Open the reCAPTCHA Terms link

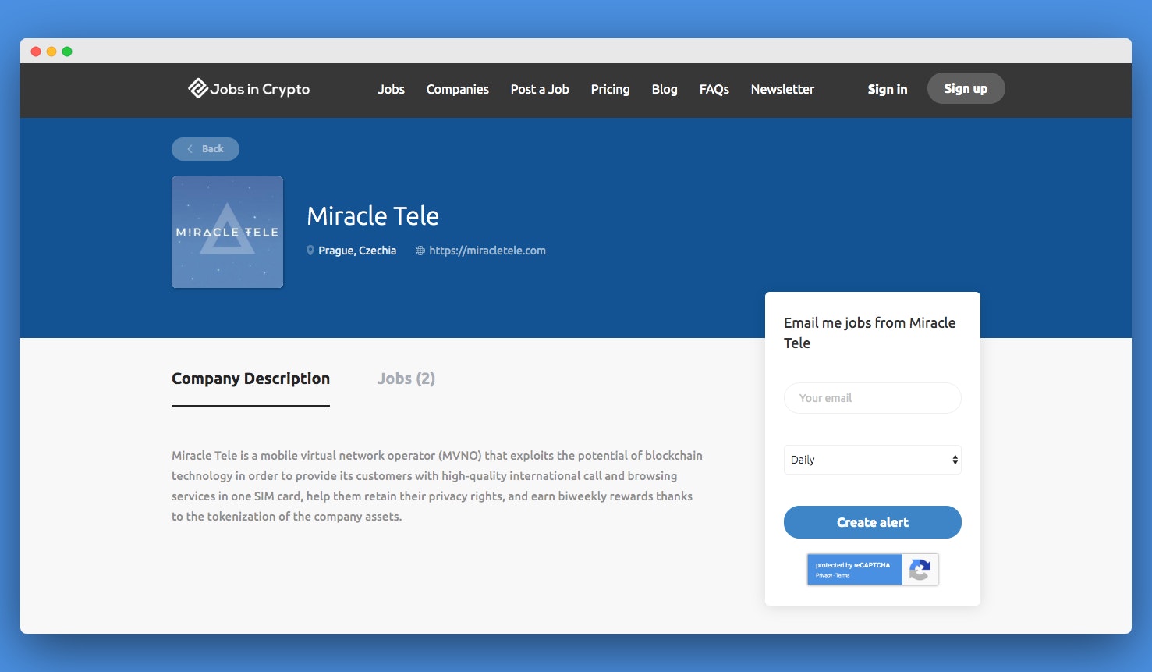click(843, 575)
